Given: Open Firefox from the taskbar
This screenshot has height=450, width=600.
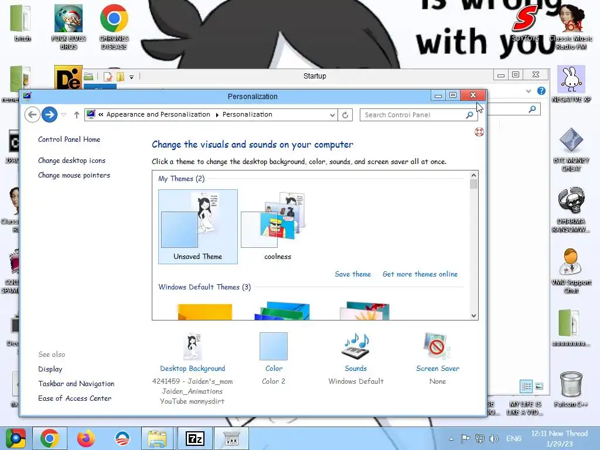Looking at the screenshot, I should [86, 438].
